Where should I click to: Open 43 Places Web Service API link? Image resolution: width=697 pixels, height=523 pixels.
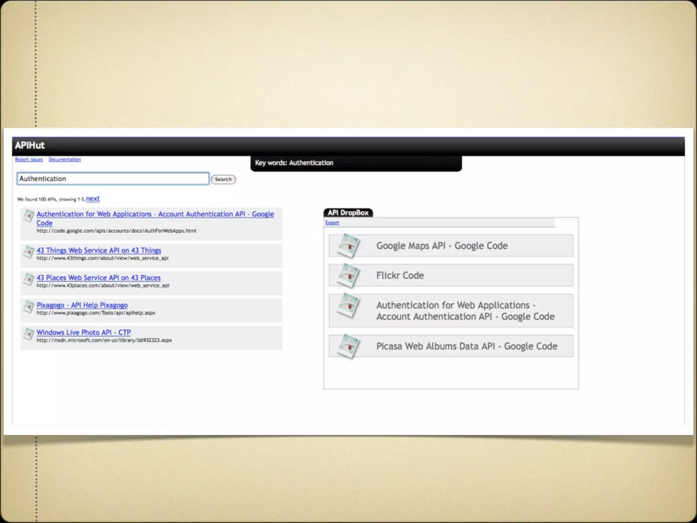click(98, 278)
